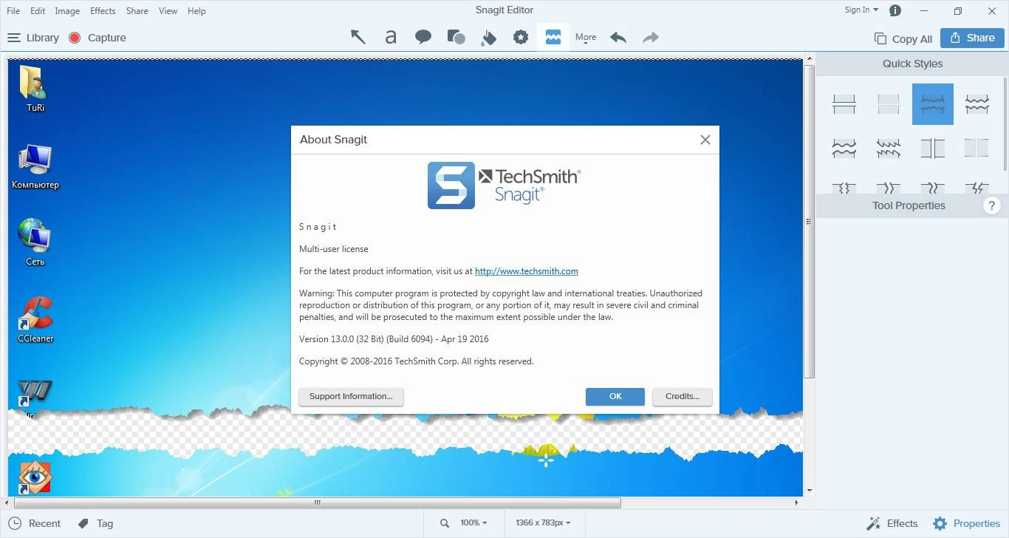Open the Help menu
This screenshot has width=1009, height=538.
(196, 11)
